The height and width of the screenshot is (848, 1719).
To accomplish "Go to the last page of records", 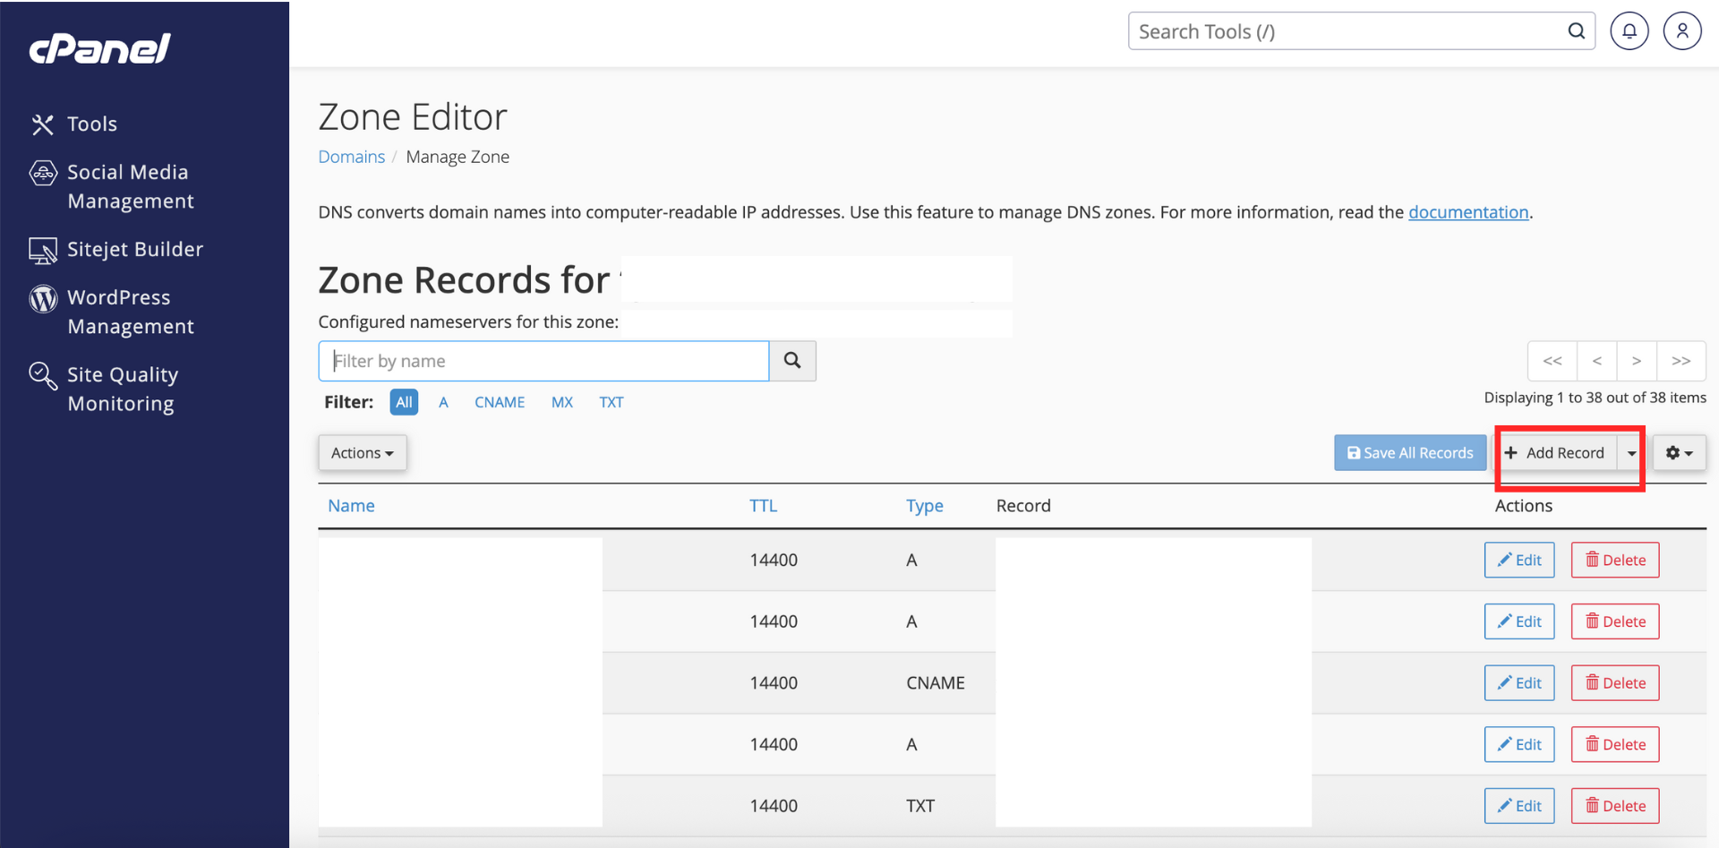I will tap(1681, 361).
